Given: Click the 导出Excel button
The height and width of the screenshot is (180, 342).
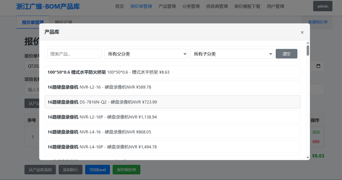Looking at the screenshot, I should pyautogui.click(x=97, y=169).
